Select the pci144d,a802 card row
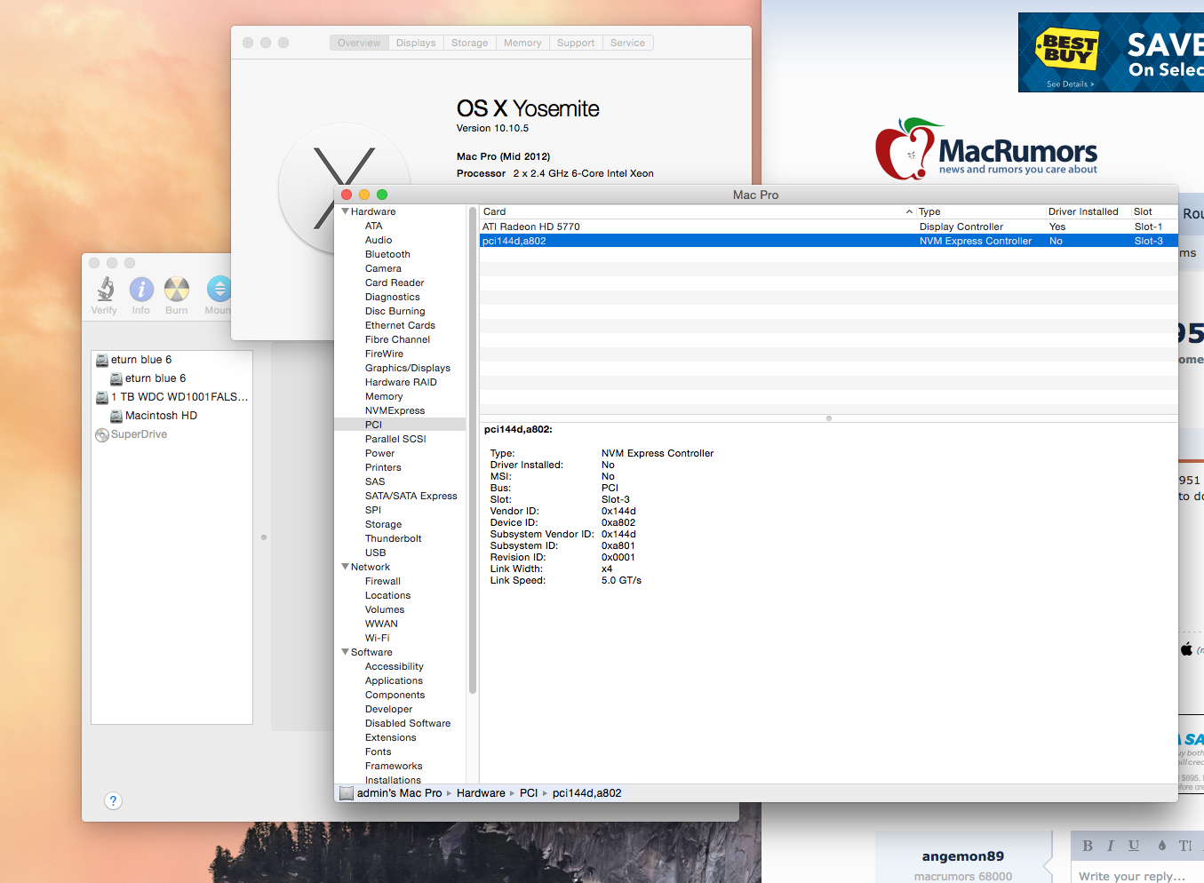 pos(828,241)
